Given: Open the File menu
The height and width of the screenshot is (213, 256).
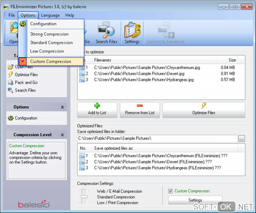Looking at the screenshot, I should (x=12, y=15).
